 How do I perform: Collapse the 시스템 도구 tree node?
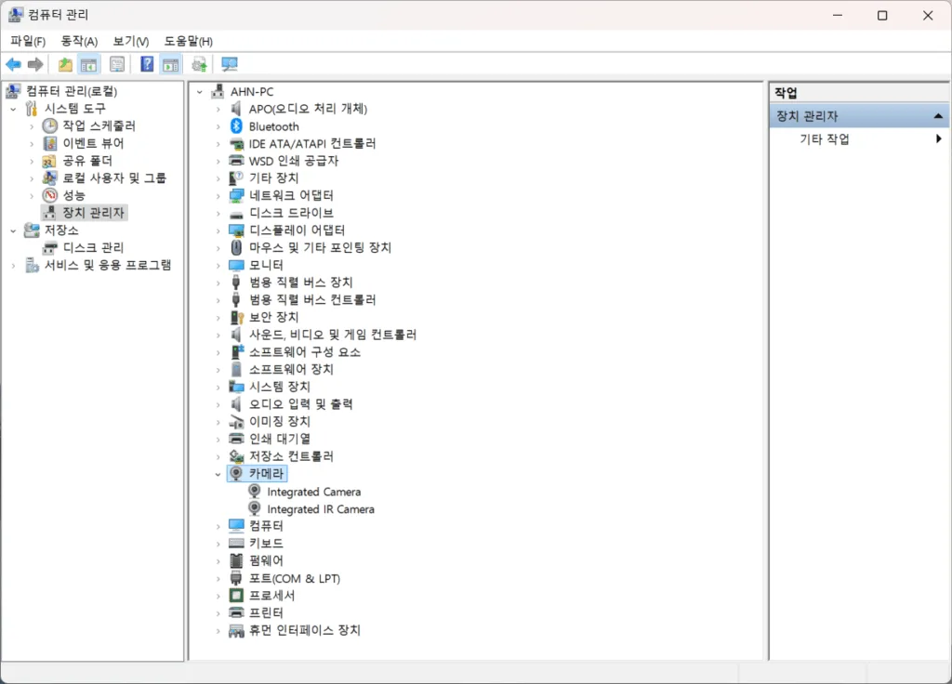[13, 109]
